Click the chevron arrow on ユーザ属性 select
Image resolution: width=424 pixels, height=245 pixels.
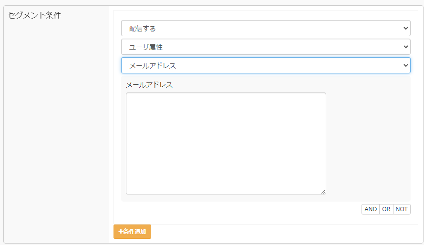coord(406,47)
